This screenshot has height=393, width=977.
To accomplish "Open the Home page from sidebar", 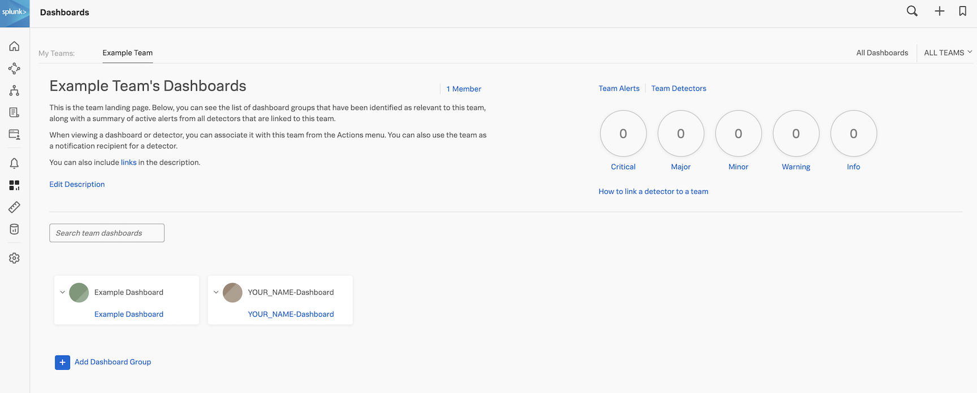I will [14, 46].
